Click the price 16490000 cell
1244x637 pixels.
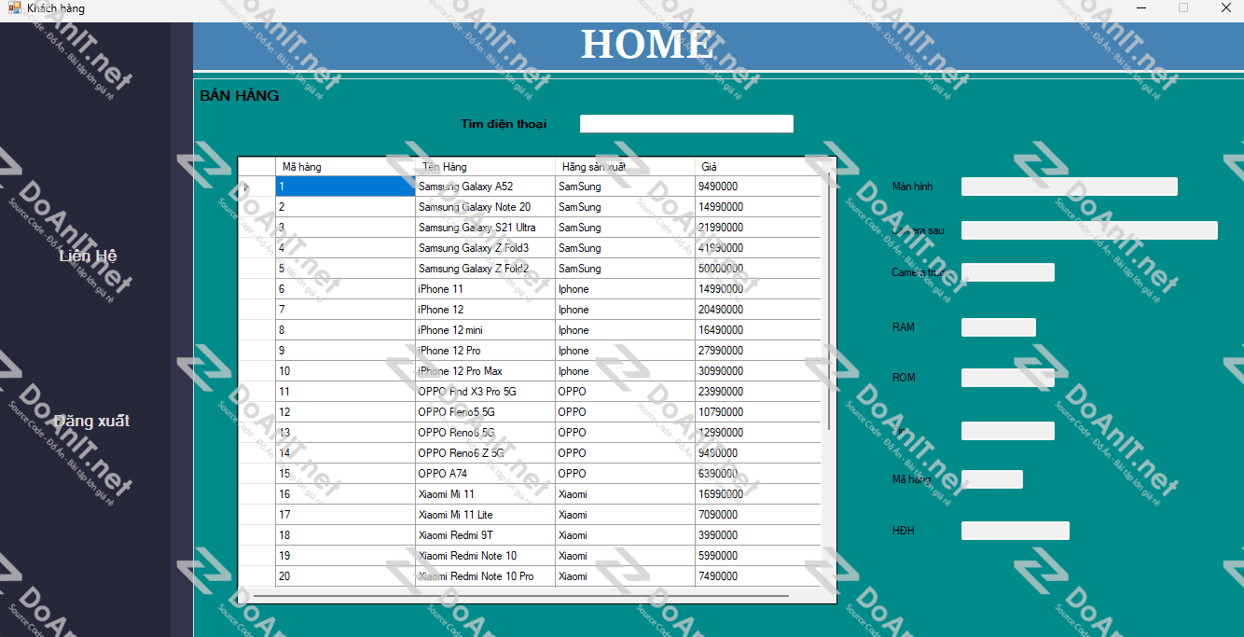tap(758, 330)
